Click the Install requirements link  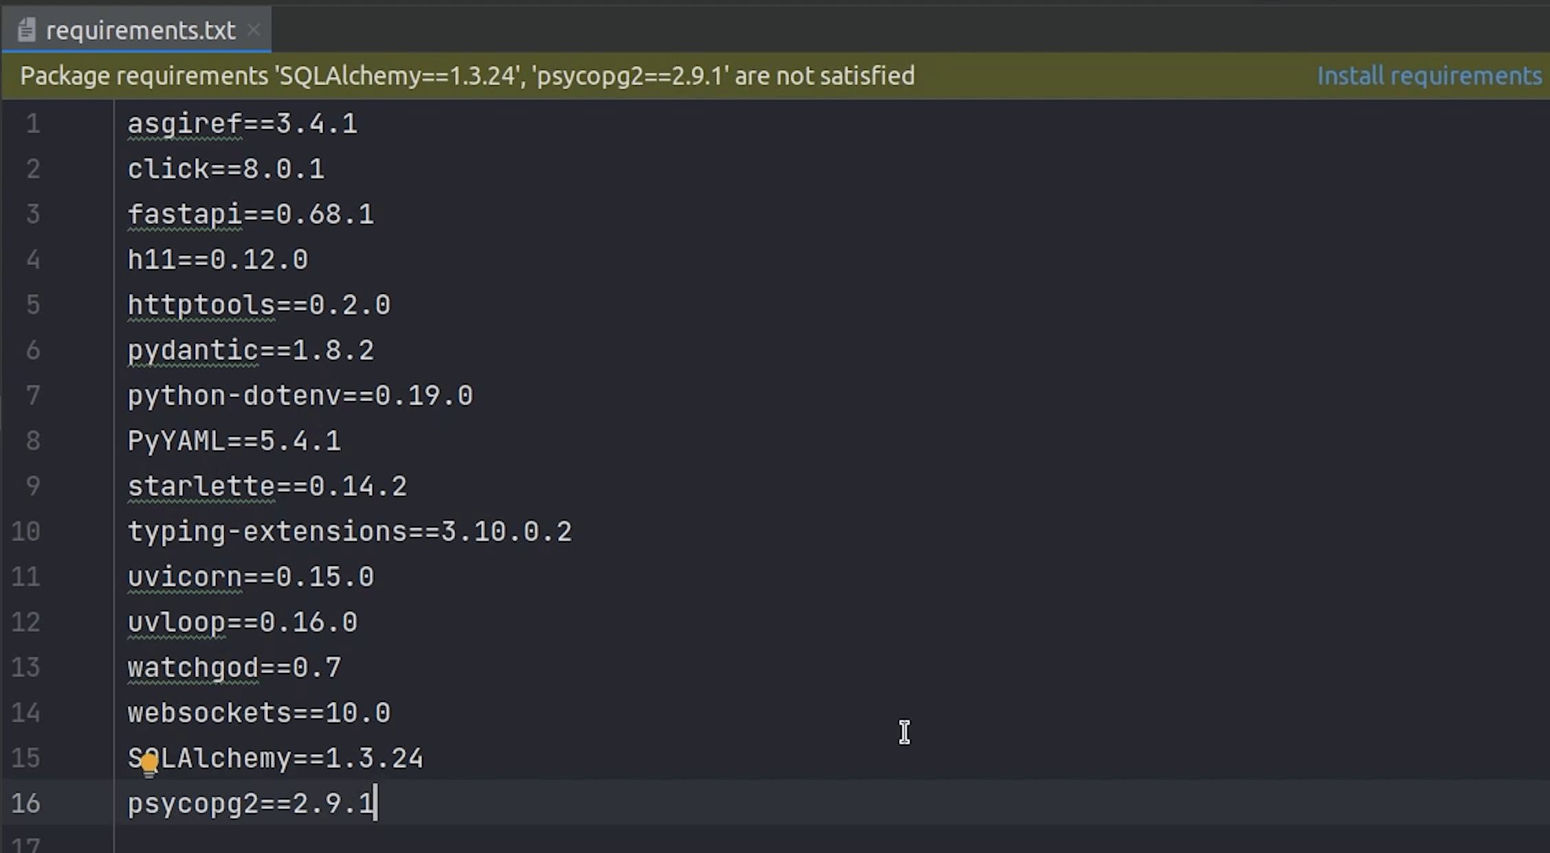(1429, 76)
